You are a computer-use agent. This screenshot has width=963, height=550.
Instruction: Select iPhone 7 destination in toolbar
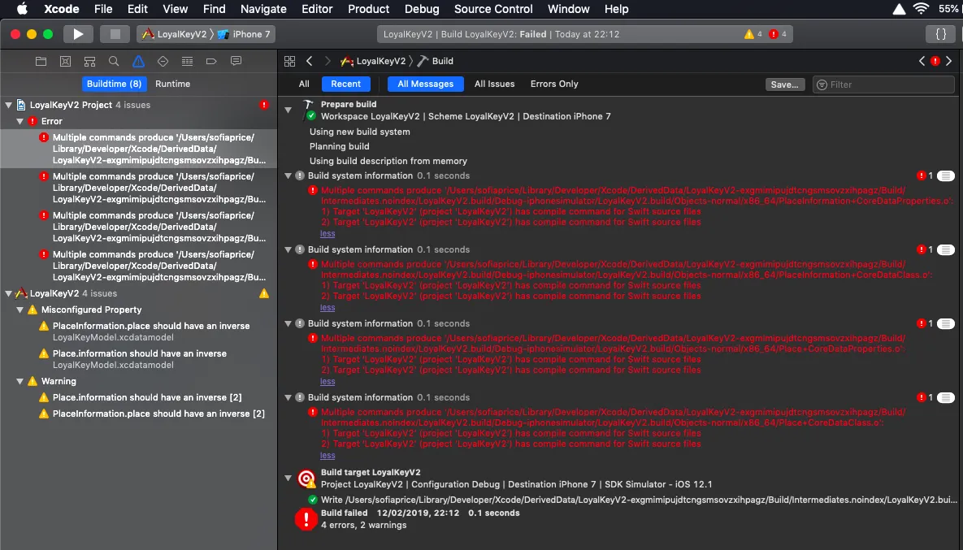245,34
